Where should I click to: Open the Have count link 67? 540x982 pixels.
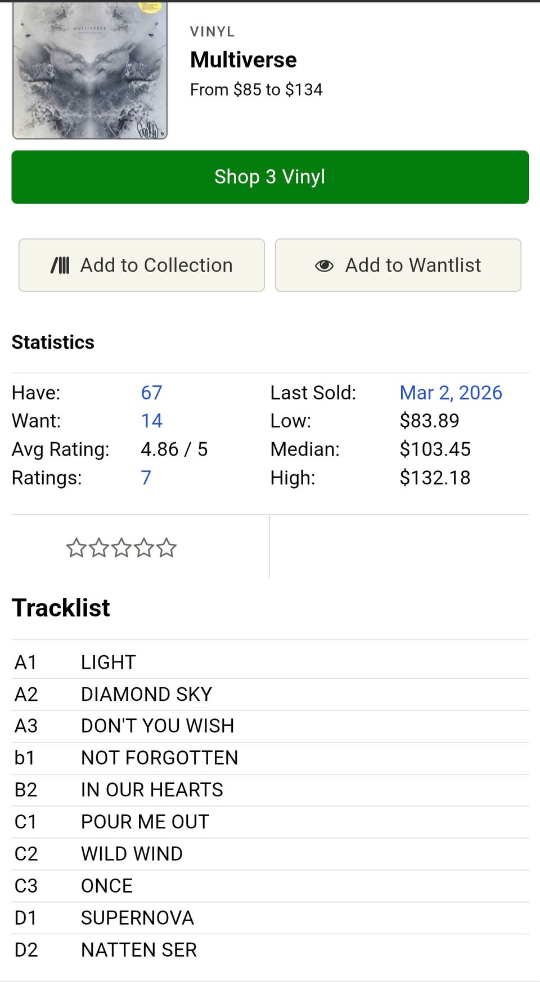151,393
